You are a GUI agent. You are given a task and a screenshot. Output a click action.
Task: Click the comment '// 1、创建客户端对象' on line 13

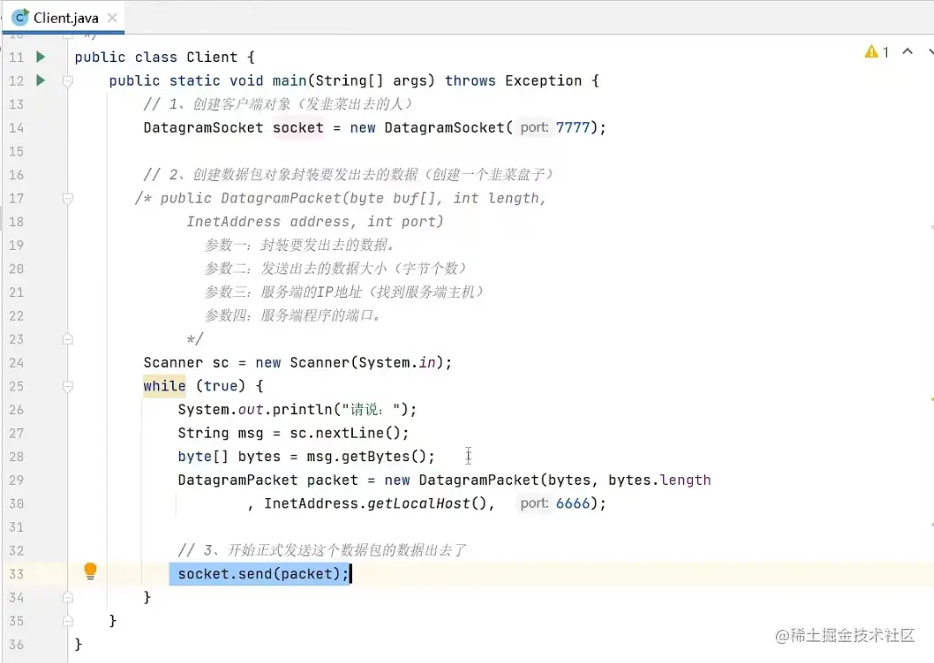217,104
